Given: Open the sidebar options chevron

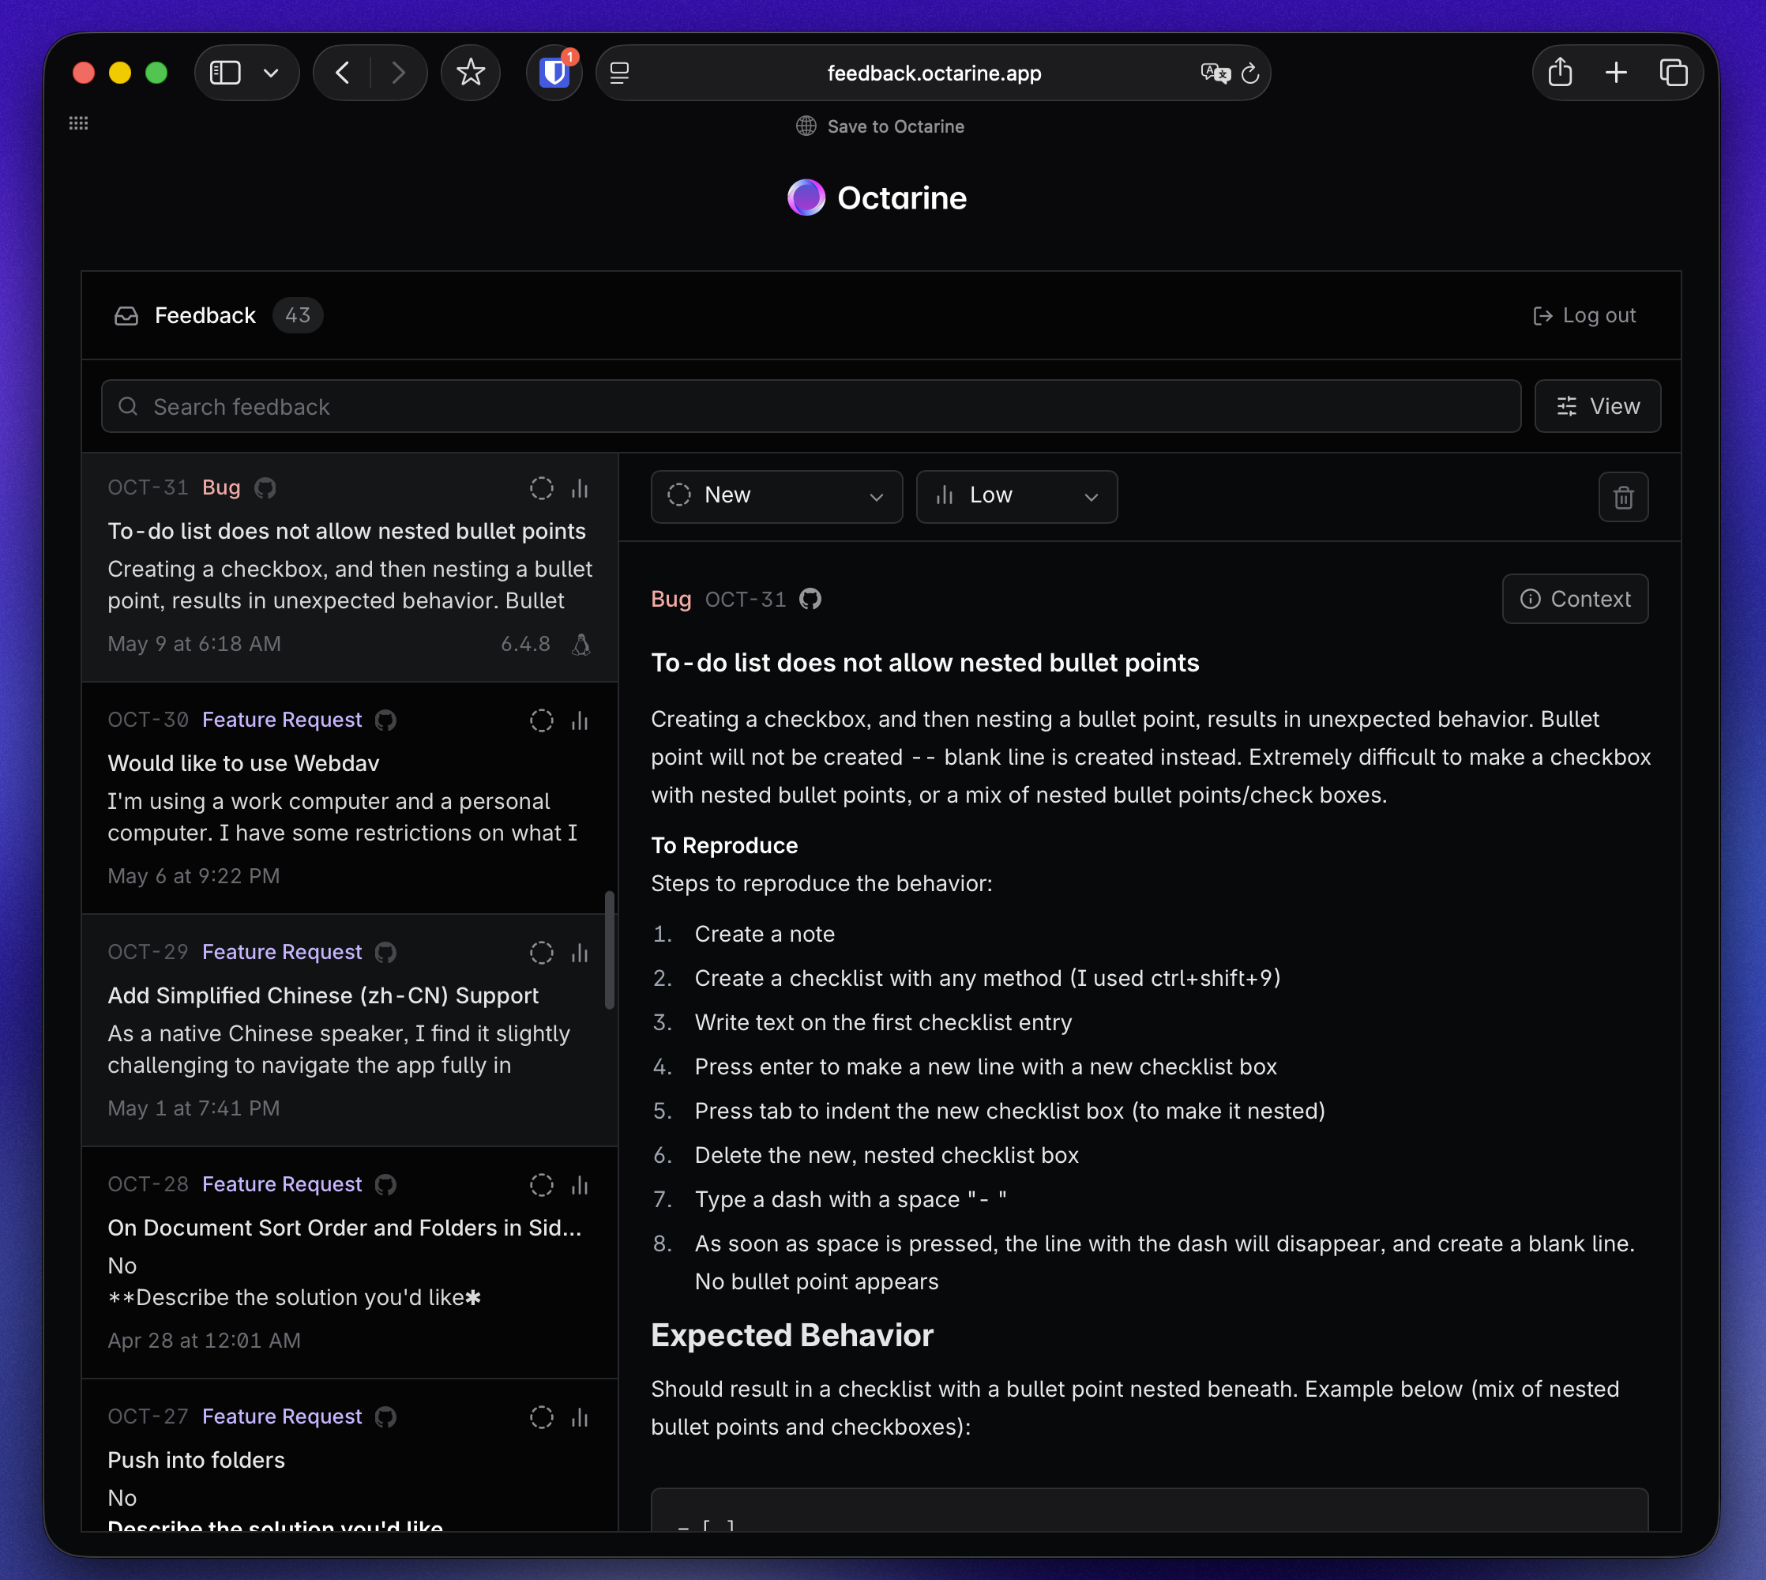Looking at the screenshot, I should [x=271, y=73].
